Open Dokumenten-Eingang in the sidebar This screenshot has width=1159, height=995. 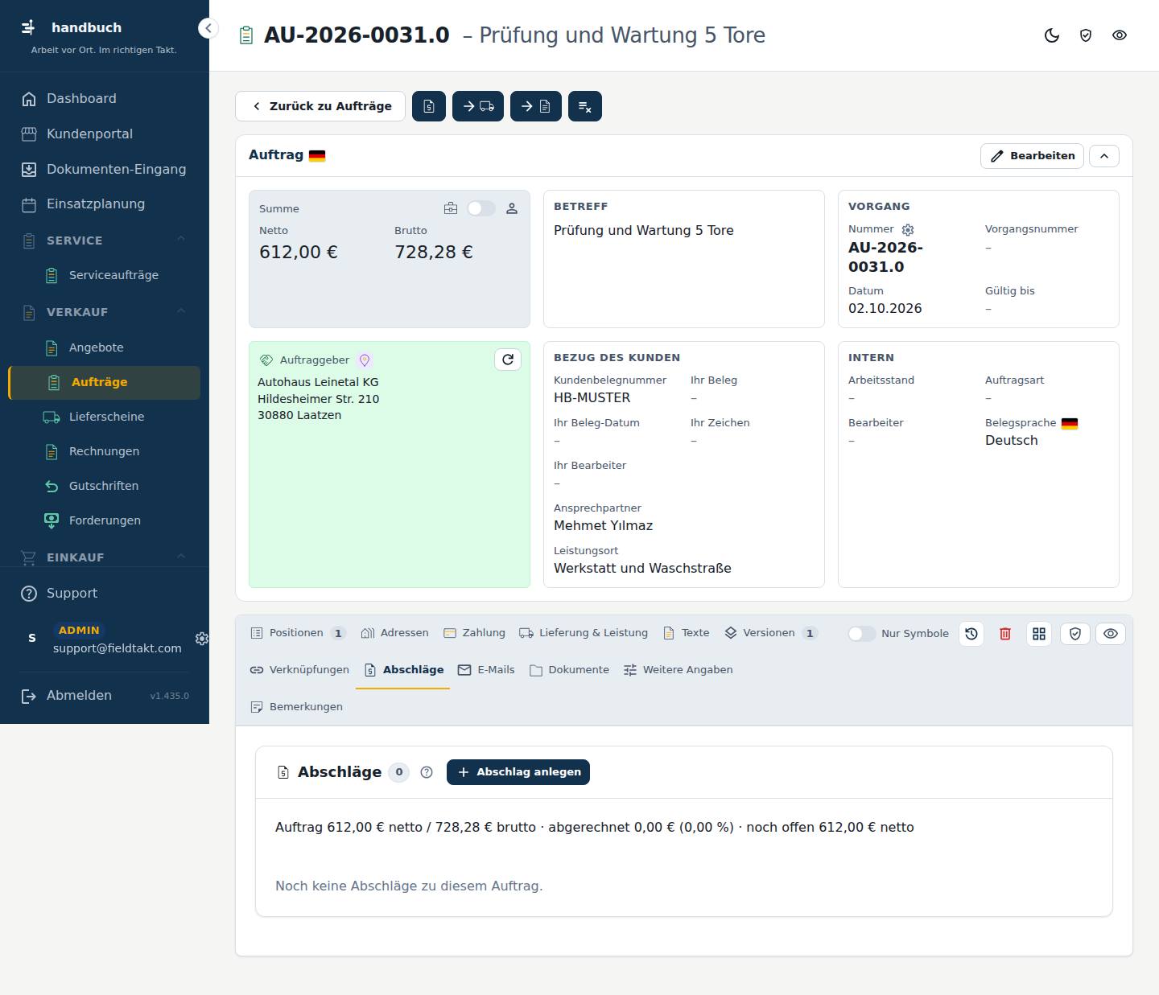105,169
